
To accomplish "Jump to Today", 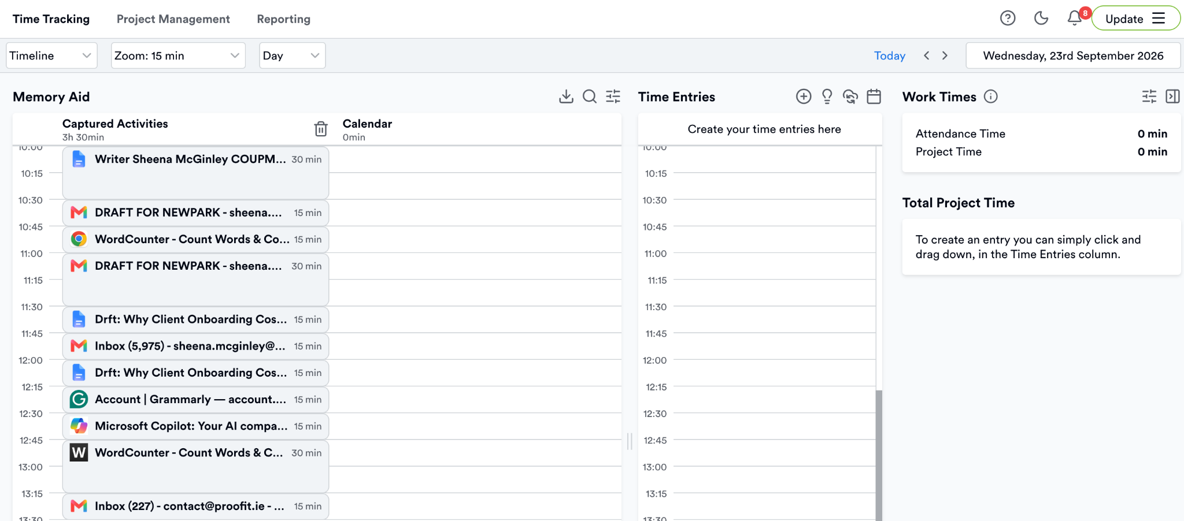I will click(x=889, y=55).
